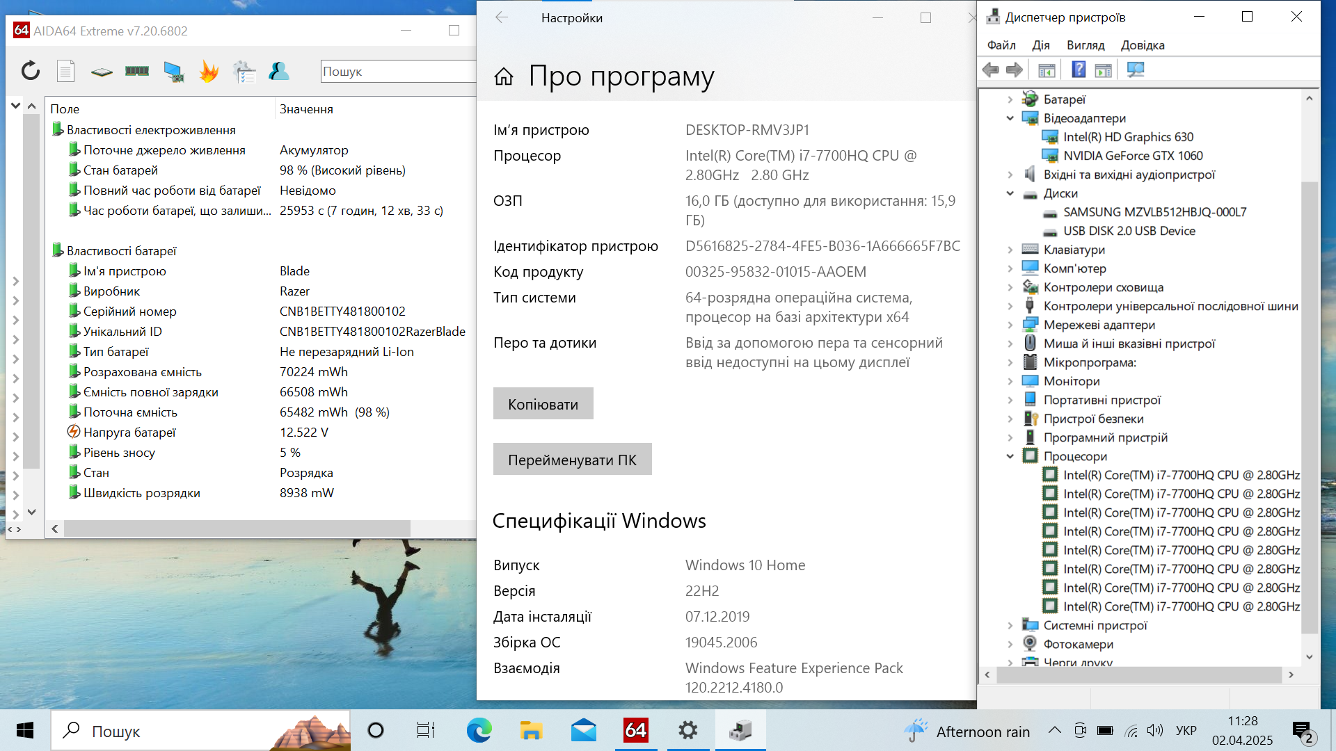
Task: Click the Перейменувати ПК button
Action: [x=572, y=460]
